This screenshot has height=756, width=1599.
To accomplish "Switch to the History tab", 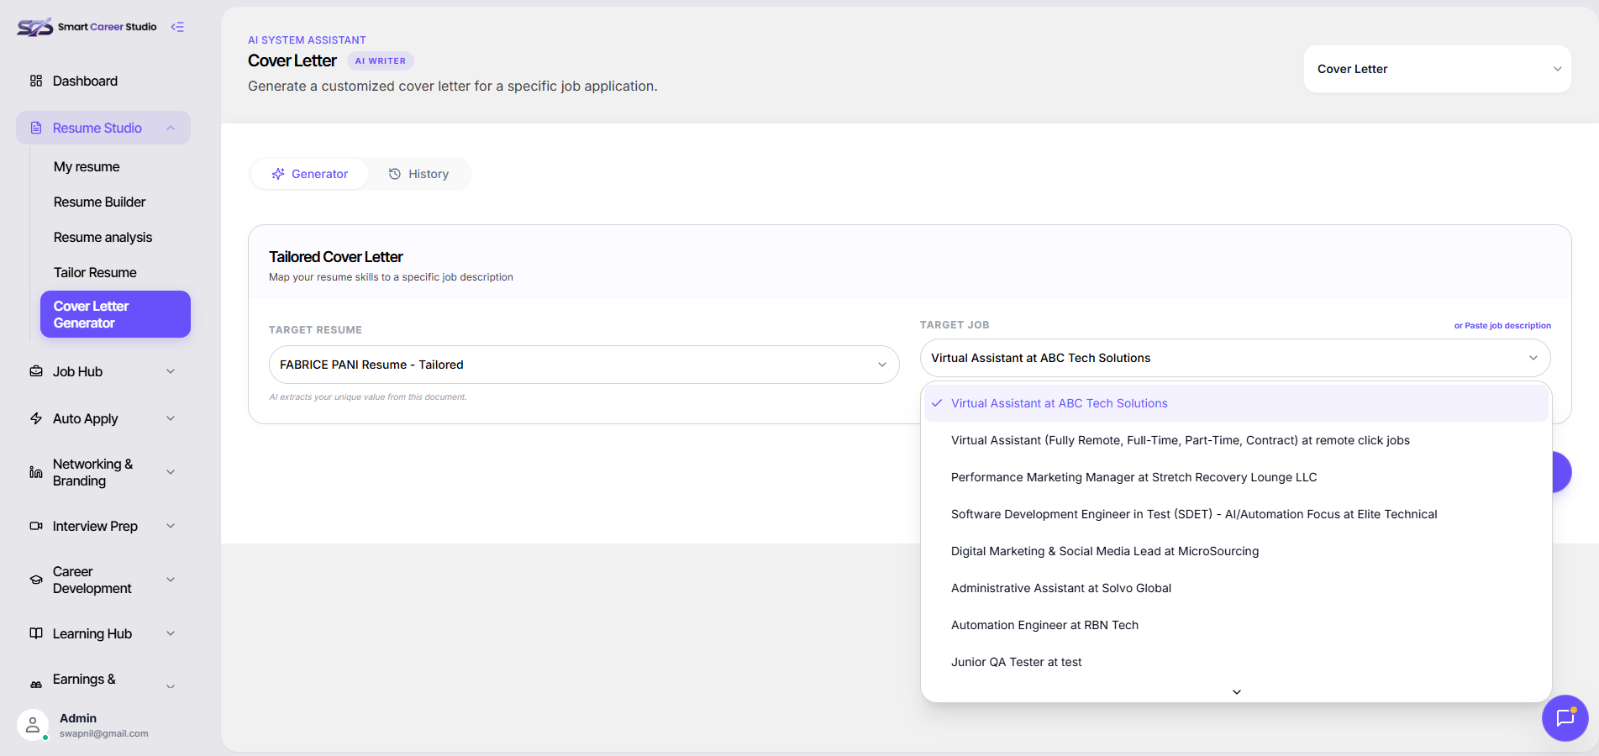I will click(x=418, y=174).
